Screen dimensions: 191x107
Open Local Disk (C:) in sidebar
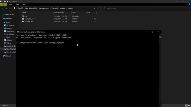coord(11,46)
